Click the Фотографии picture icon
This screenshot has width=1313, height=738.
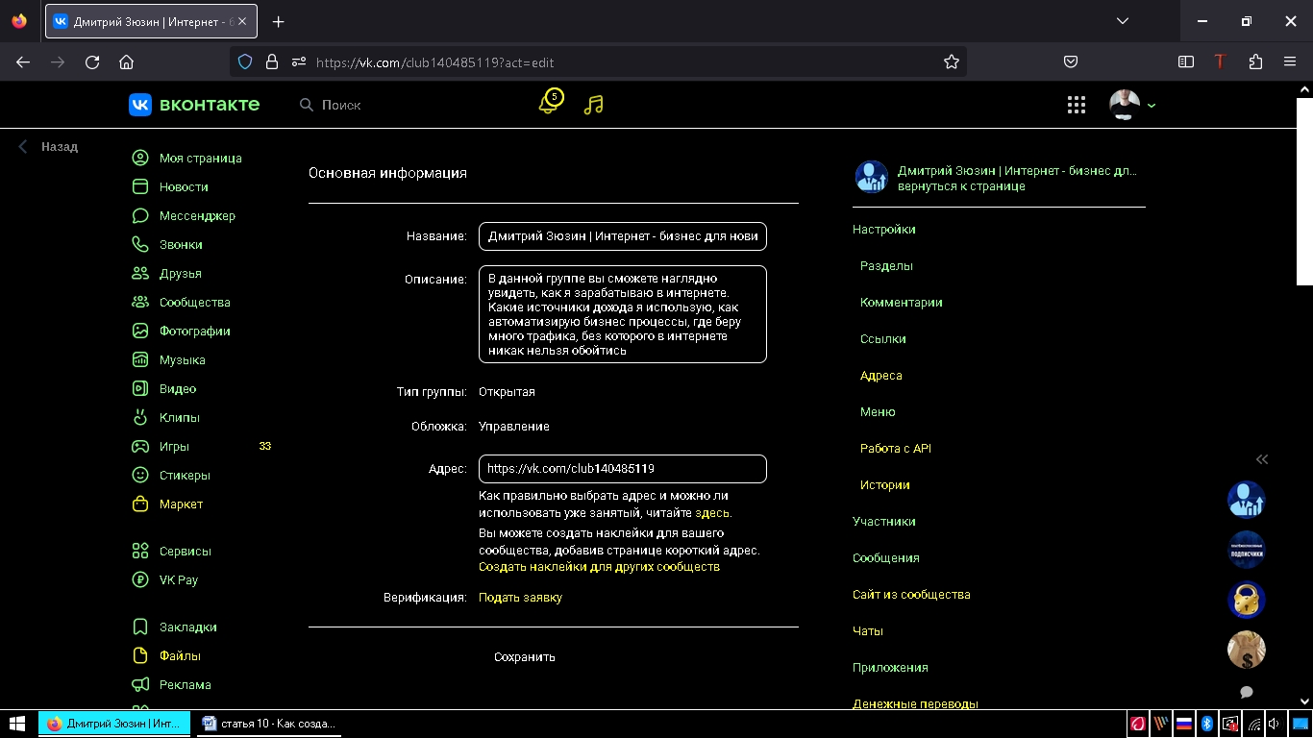[140, 331]
